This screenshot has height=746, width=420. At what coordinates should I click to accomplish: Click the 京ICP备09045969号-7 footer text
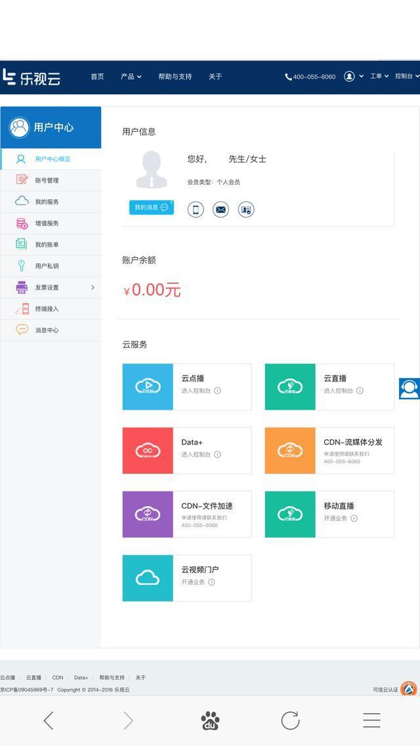(27, 690)
